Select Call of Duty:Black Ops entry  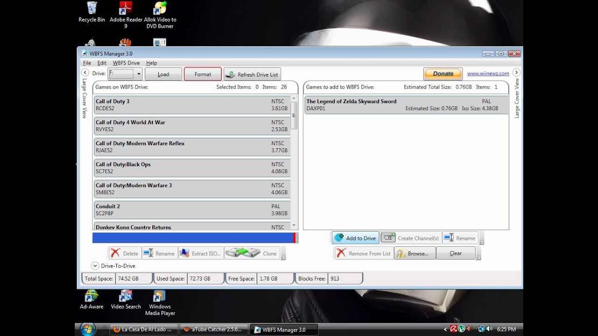click(x=192, y=168)
